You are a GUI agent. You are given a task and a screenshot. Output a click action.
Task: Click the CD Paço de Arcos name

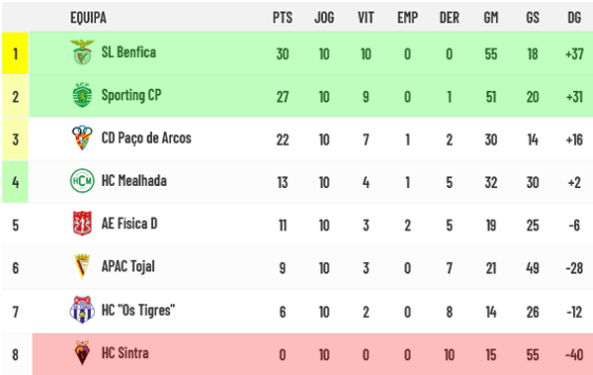pyautogui.click(x=146, y=138)
